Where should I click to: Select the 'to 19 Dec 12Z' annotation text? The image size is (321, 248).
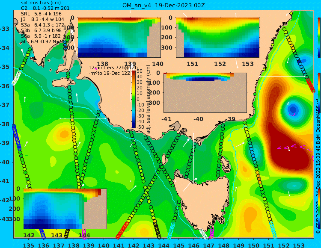[113, 73]
